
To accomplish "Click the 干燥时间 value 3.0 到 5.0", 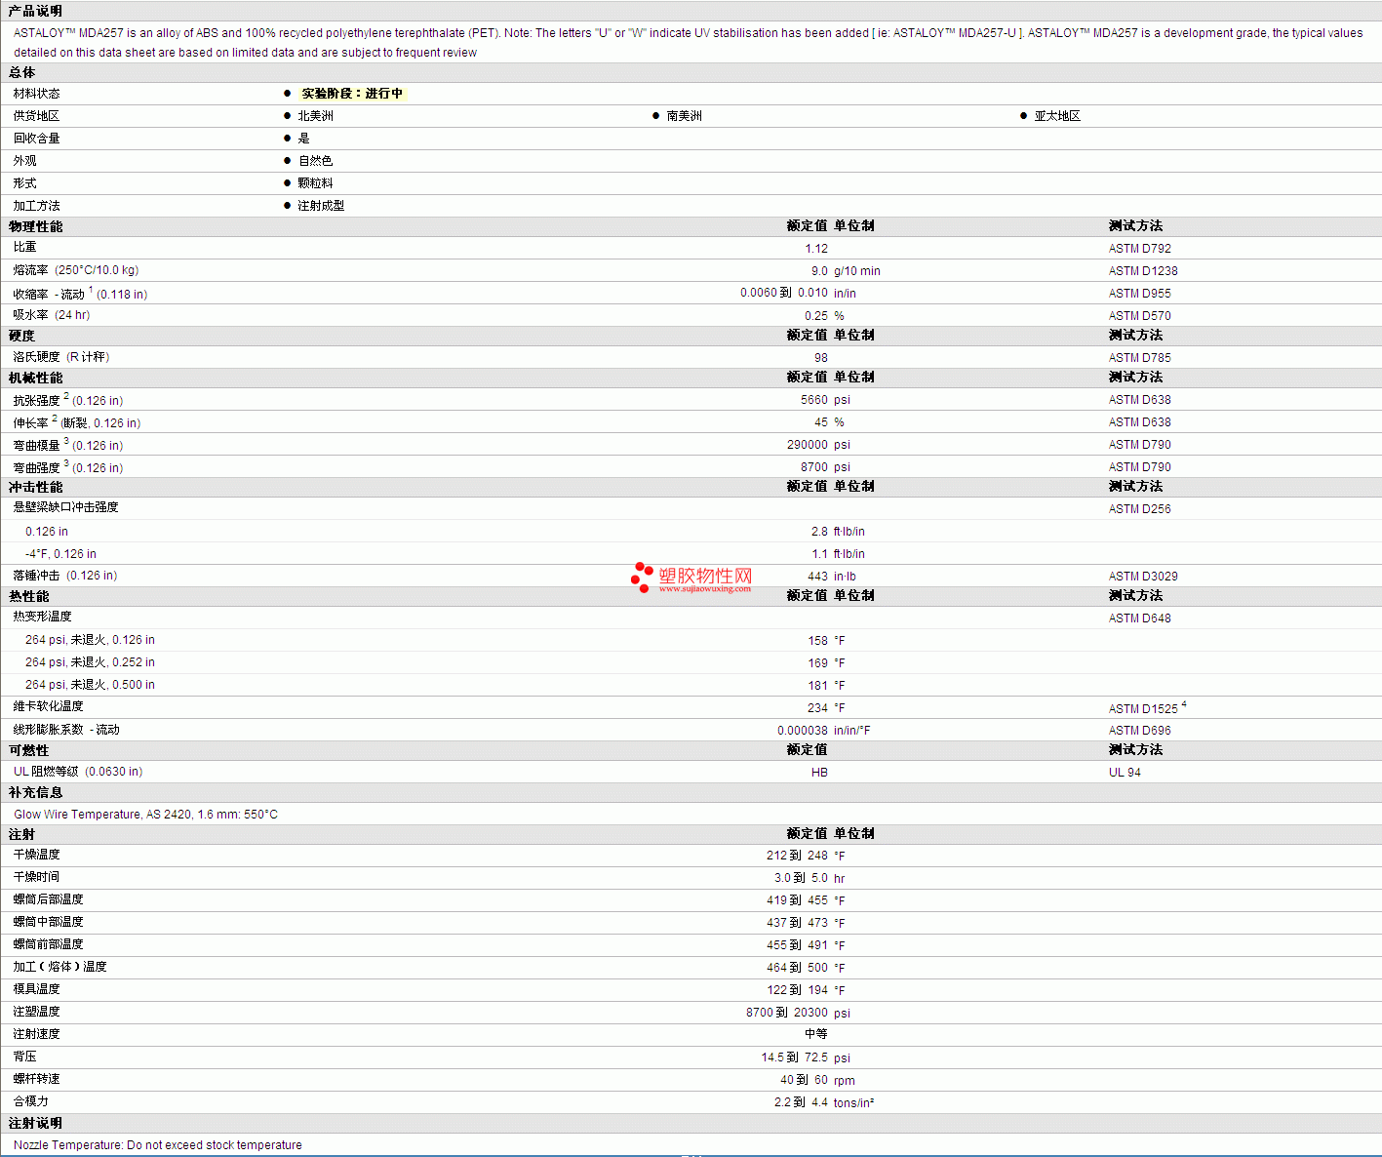I will coord(801,878).
